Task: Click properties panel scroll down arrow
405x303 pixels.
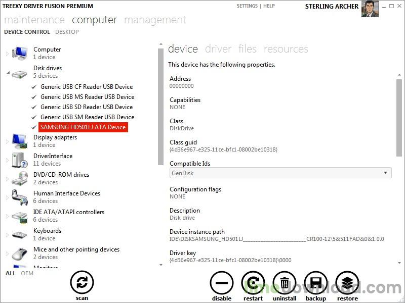Action: [x=399, y=263]
